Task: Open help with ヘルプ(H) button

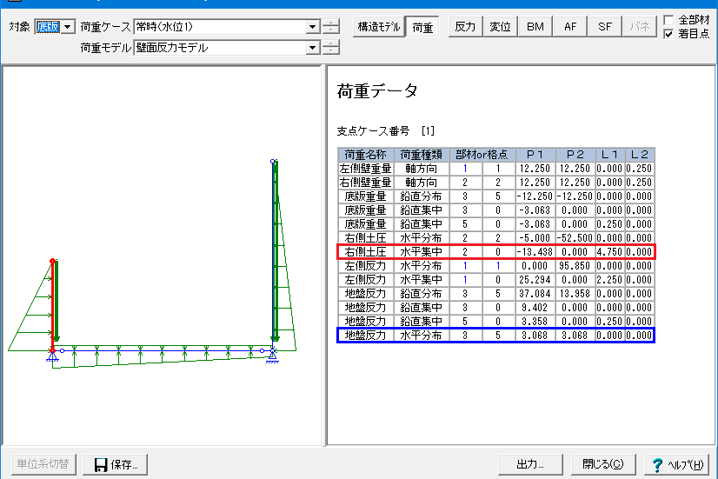Action: (x=676, y=464)
